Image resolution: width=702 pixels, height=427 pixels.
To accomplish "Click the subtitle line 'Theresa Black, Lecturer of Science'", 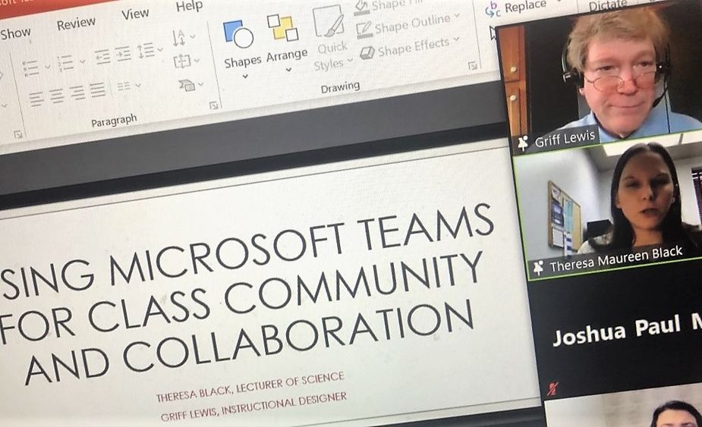I will point(250,386).
